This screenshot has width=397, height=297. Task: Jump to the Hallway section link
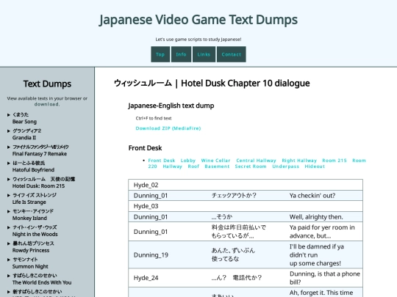pos(173,166)
